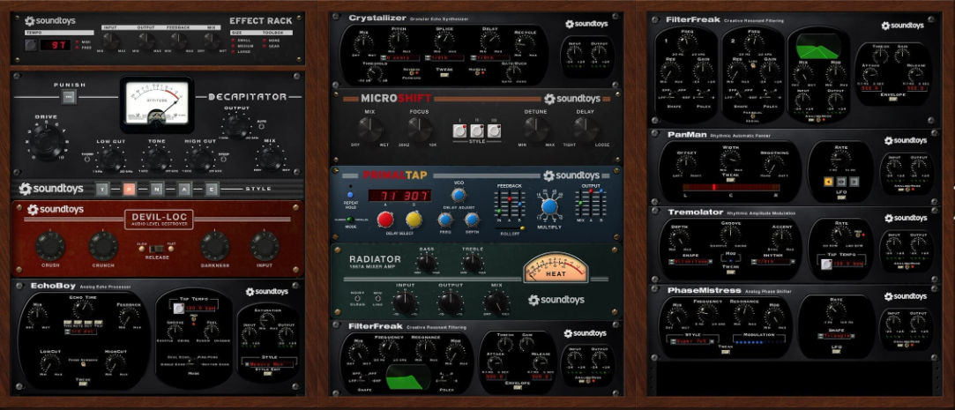
Task: Click the Effect Rack Mix knob
Action: pyautogui.click(x=213, y=41)
